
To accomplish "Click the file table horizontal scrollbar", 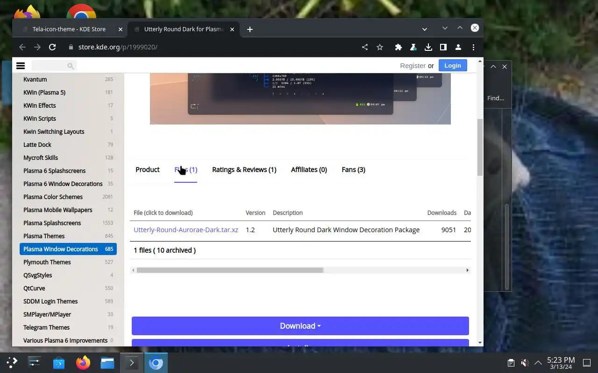I will point(230,270).
